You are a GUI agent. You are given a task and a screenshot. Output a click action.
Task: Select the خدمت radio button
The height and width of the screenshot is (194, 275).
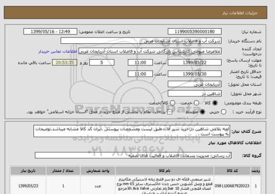(x=196, y=103)
